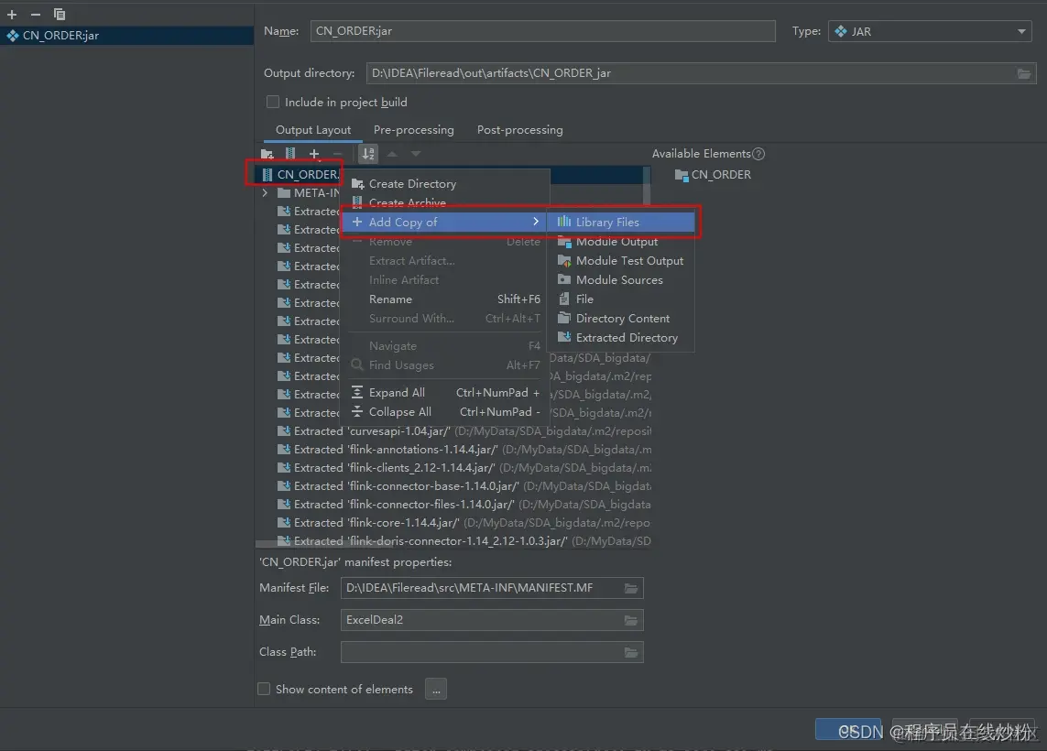This screenshot has height=751, width=1047.
Task: Click the Sort Elements by Names icon
Action: click(368, 154)
